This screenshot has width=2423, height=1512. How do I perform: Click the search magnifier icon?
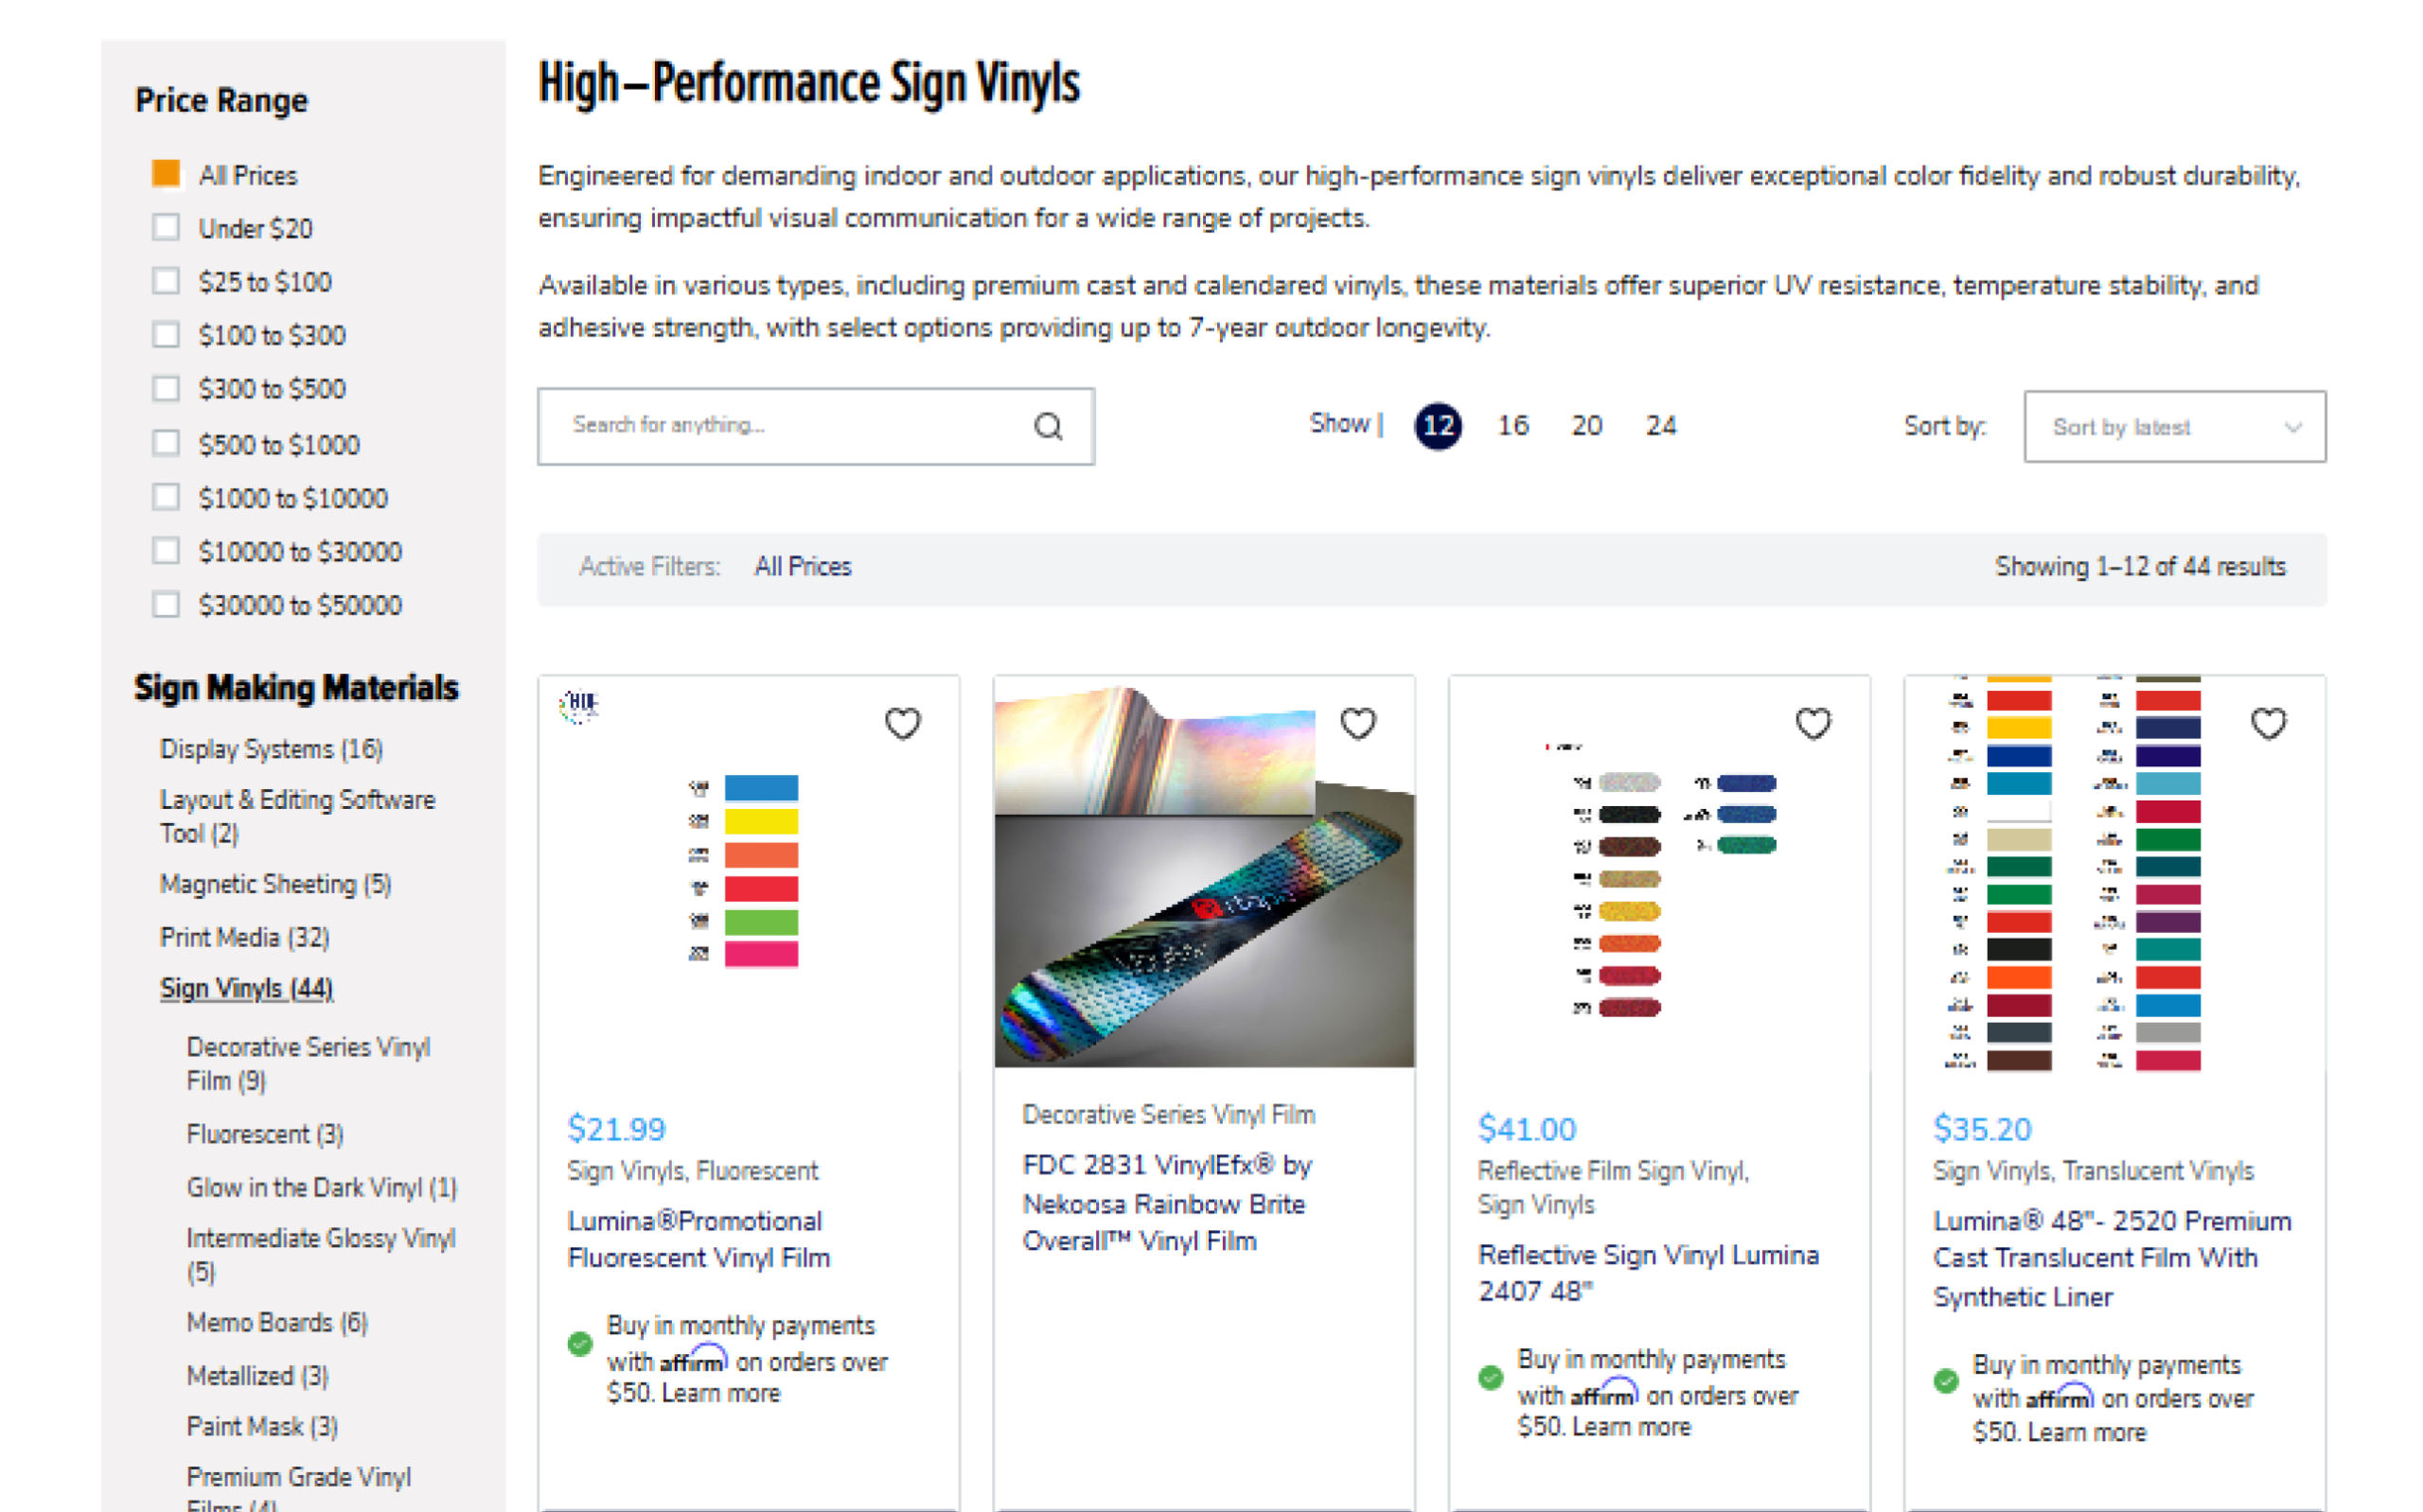tap(1047, 427)
